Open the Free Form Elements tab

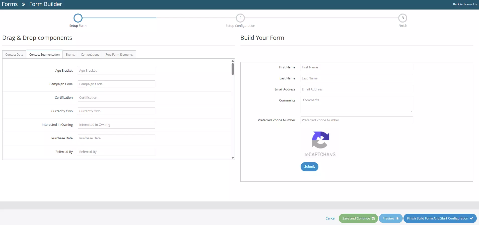[119, 55]
